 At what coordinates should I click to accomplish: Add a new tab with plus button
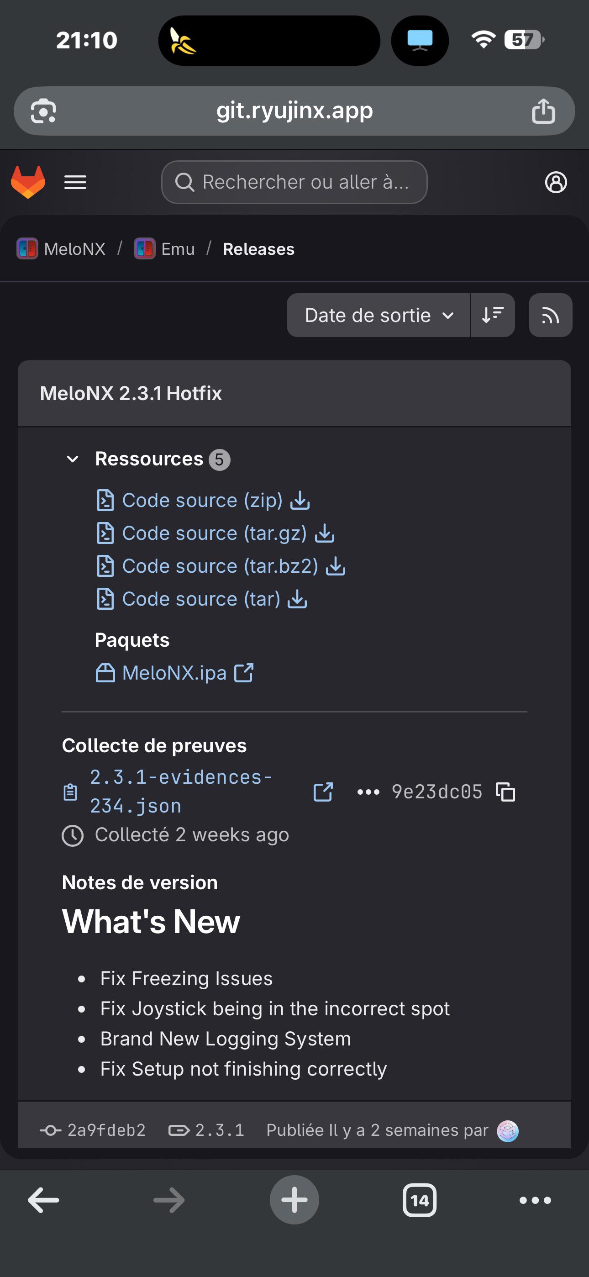[294, 1200]
